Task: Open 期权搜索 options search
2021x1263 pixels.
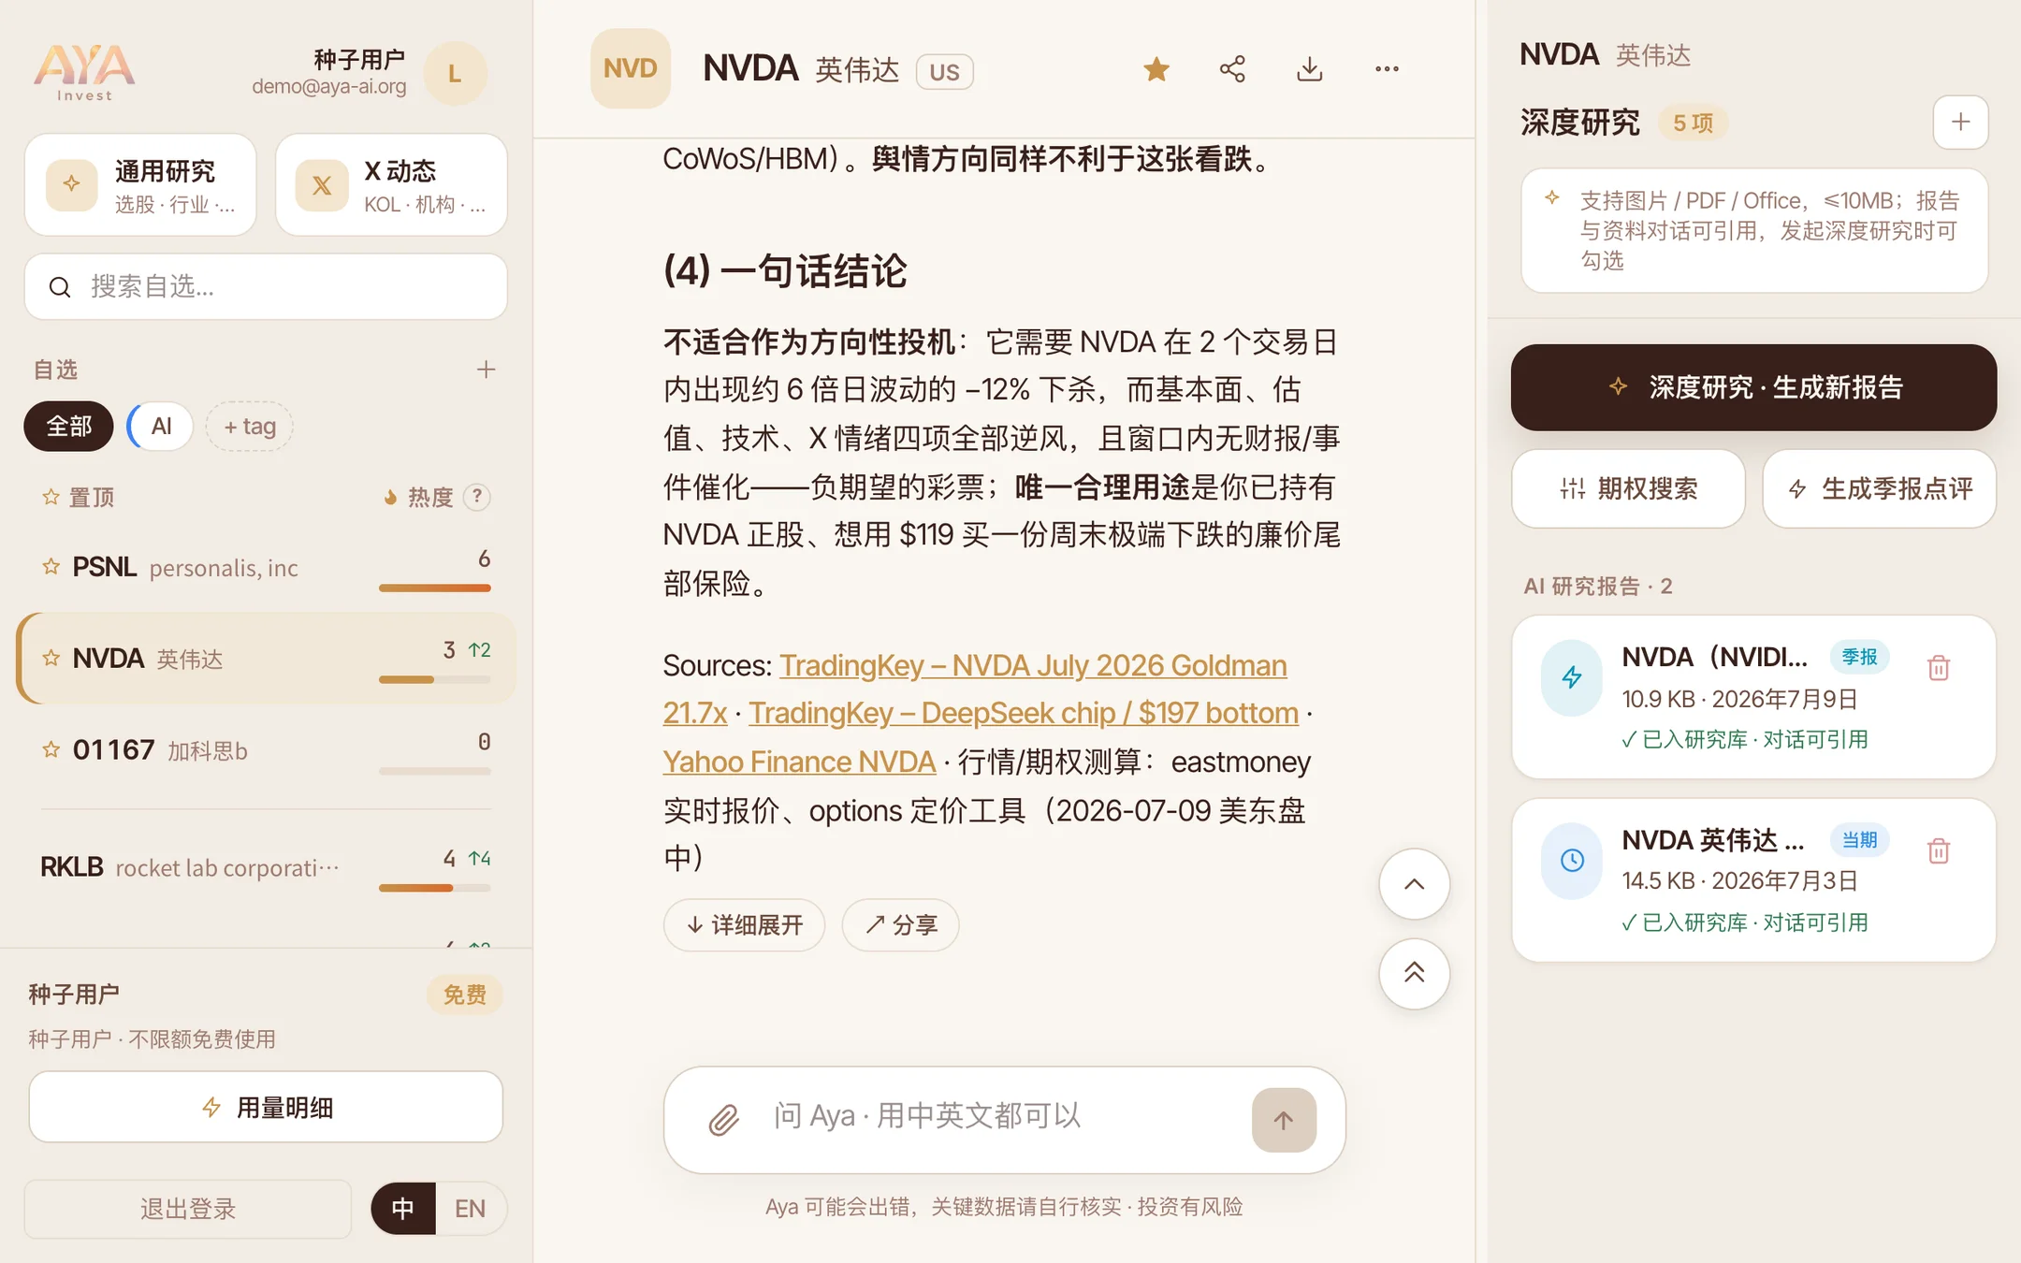Action: (x=1628, y=488)
